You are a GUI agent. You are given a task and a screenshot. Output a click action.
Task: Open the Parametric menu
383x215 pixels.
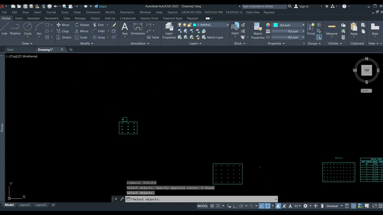click(127, 12)
